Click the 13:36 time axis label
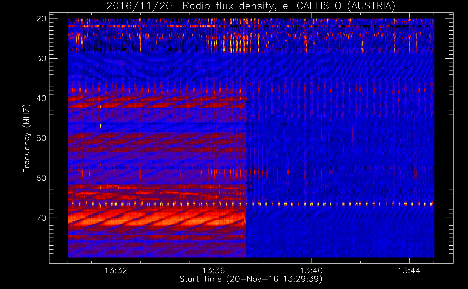Screen dimensions: 468x289 [214, 271]
